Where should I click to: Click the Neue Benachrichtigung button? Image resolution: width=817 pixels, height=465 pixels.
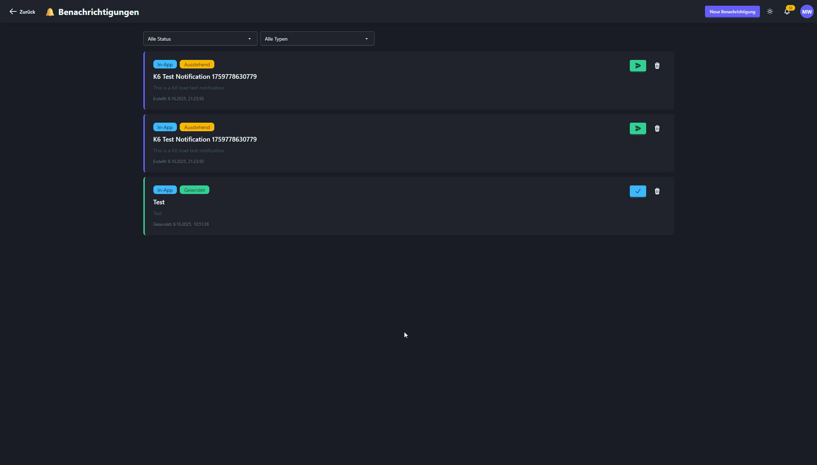coord(732,12)
